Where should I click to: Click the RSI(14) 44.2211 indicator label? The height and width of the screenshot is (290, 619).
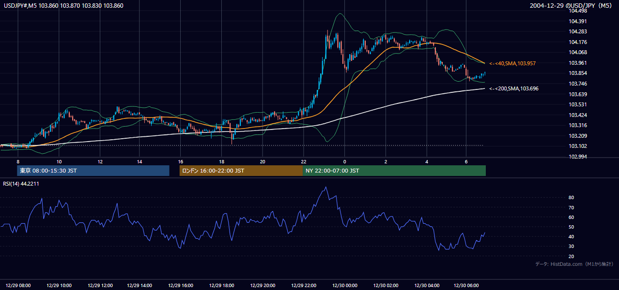[x=20, y=184]
